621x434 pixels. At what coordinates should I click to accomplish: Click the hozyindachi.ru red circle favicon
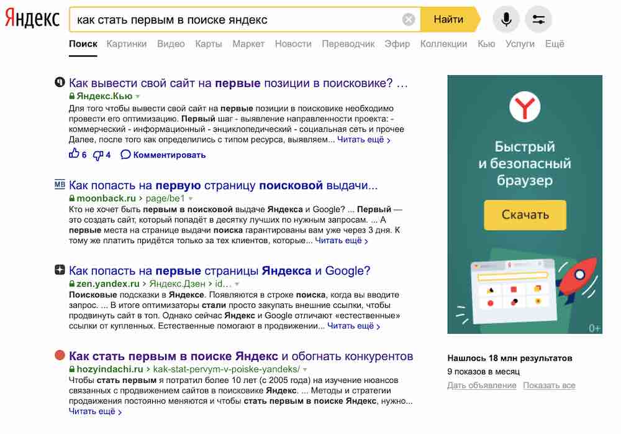coord(60,355)
